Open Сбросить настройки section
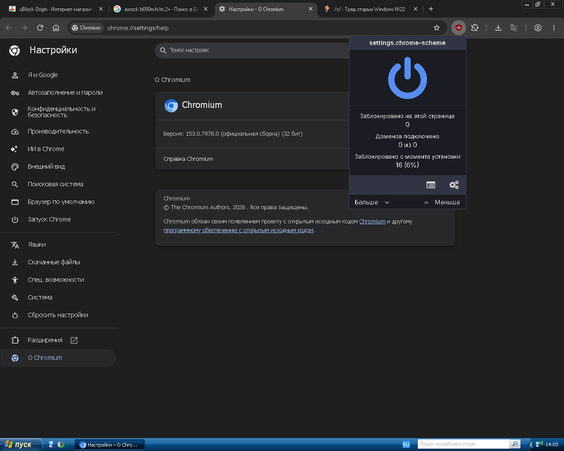Image resolution: width=564 pixels, height=451 pixels. click(x=58, y=315)
